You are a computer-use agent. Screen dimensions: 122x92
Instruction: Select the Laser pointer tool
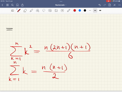69,10
